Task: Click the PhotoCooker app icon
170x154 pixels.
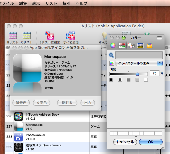Action: [19, 137]
